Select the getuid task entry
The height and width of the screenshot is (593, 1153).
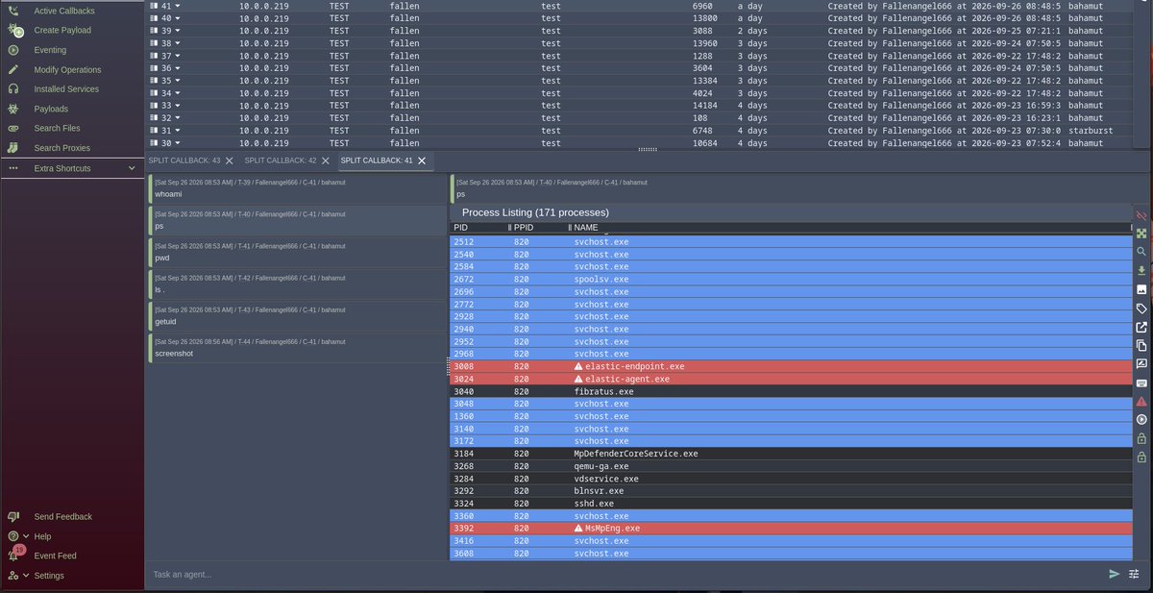click(297, 315)
